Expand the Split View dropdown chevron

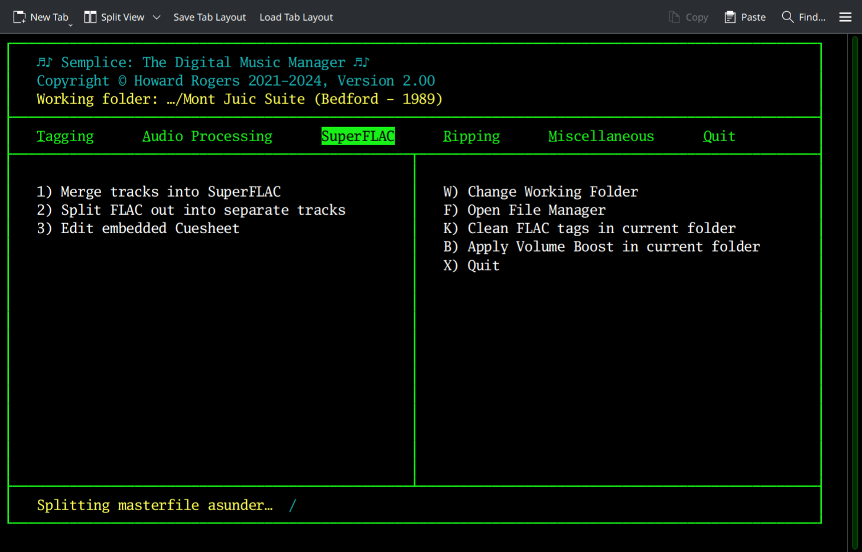coord(157,17)
